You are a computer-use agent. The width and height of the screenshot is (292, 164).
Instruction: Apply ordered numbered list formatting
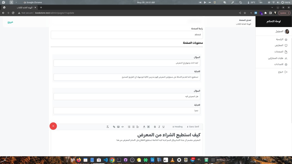[x=129, y=127]
